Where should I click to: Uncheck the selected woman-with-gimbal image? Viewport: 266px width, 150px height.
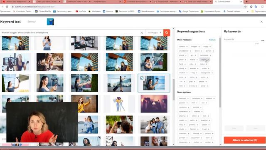click(x=142, y=78)
